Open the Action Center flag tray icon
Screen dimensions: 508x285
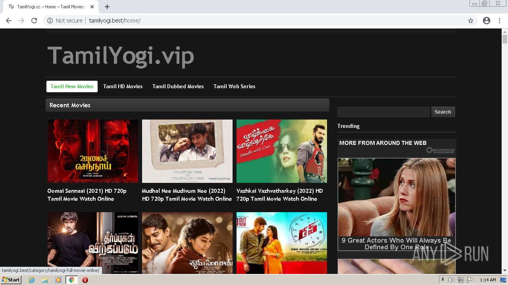470,280
